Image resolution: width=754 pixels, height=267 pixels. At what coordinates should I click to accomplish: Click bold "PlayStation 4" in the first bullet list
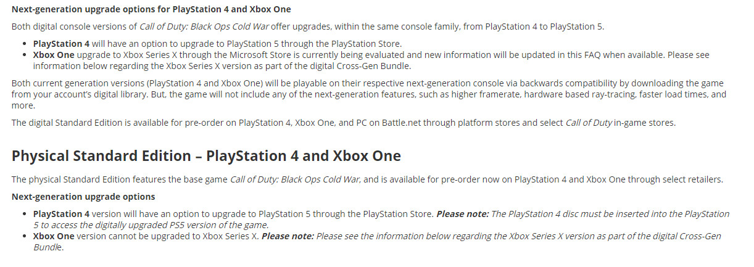tap(61, 44)
